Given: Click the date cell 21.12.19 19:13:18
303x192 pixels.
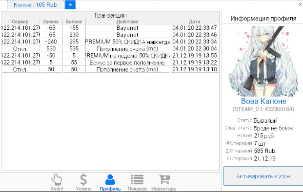Looking at the screenshot, I should point(195,69).
